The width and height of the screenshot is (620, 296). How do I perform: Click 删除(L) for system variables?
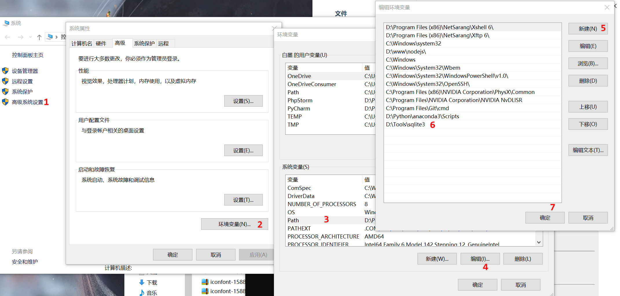pyautogui.click(x=523, y=259)
